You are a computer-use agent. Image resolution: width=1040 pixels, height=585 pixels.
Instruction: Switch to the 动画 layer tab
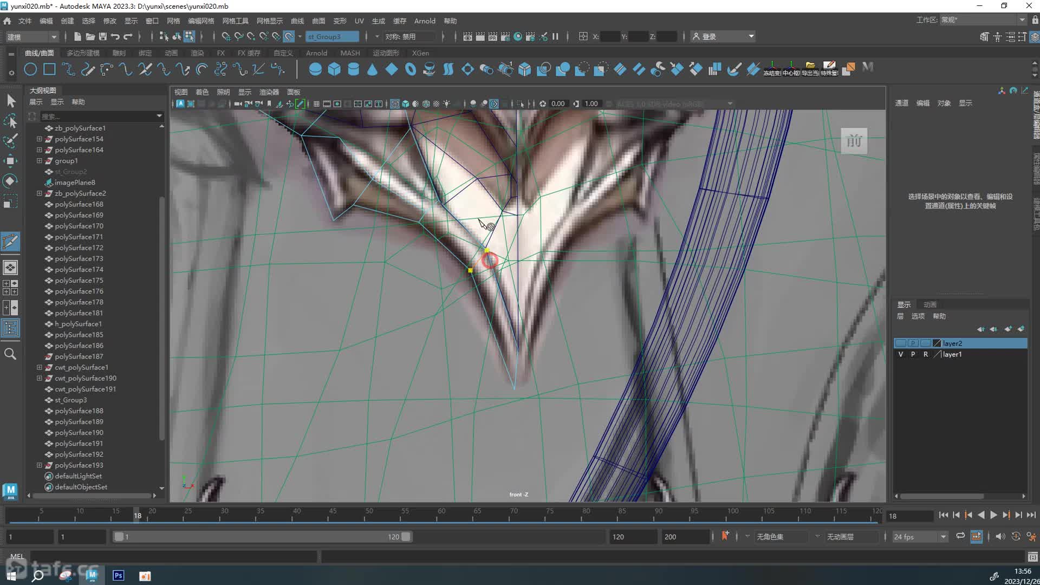(x=930, y=304)
